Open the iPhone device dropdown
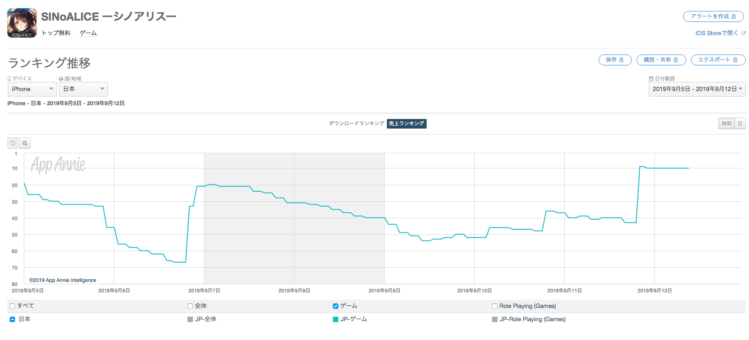Screen dimensions: 749x340 pyautogui.click(x=32, y=89)
